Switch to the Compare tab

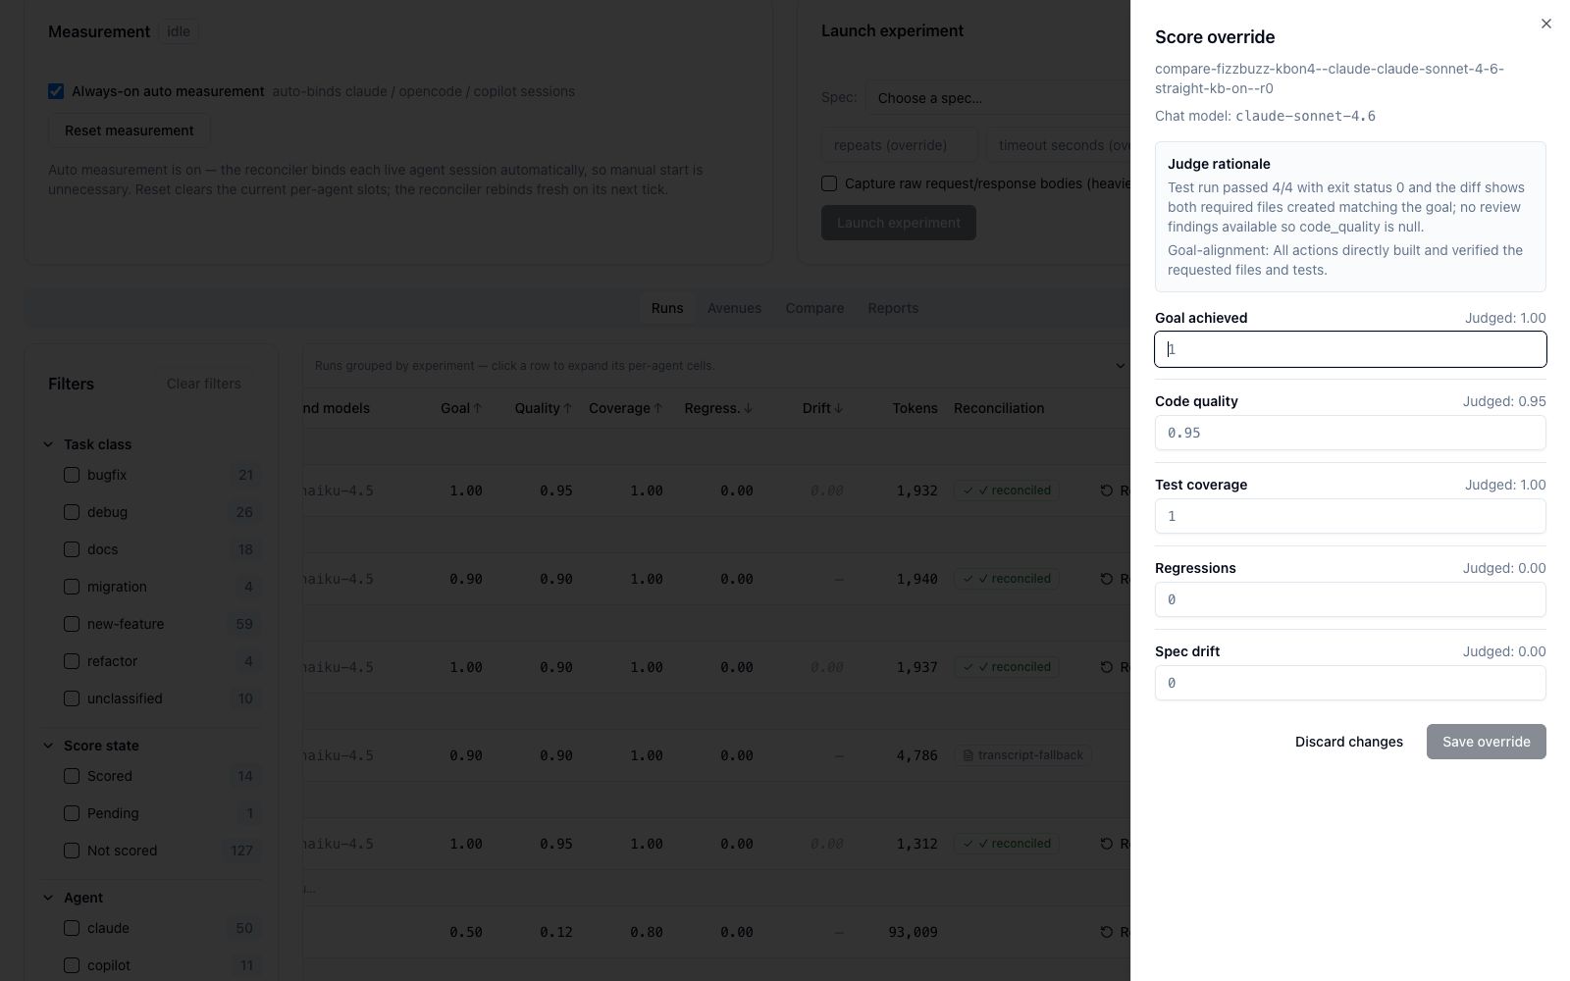(814, 308)
